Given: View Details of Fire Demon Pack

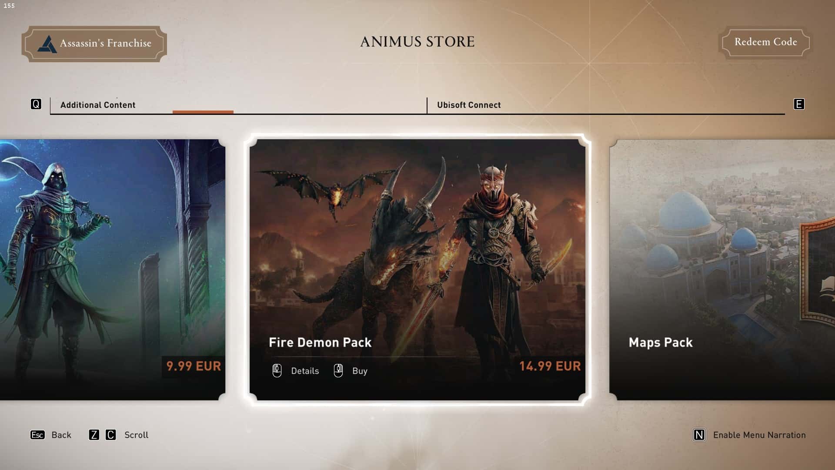Looking at the screenshot, I should click(305, 371).
